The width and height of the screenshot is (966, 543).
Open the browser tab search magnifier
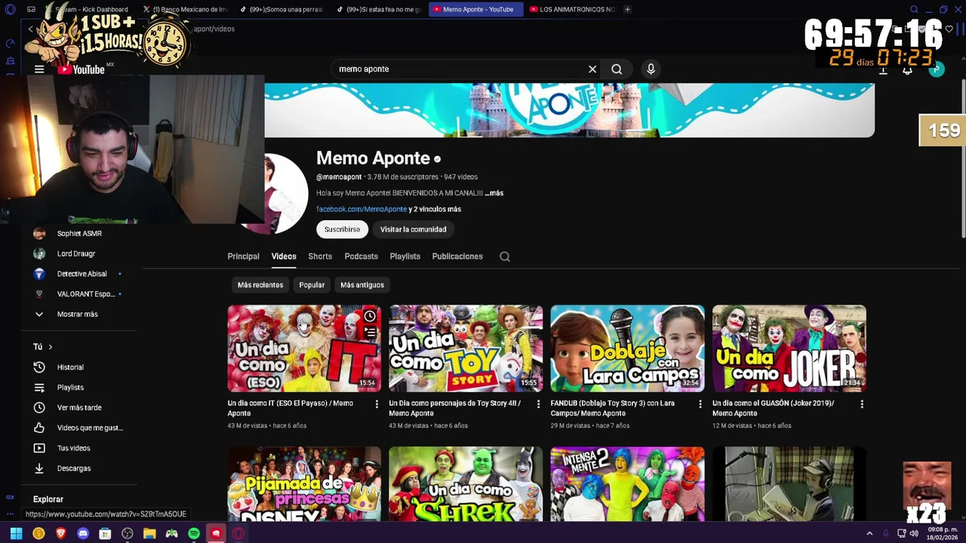click(x=914, y=9)
